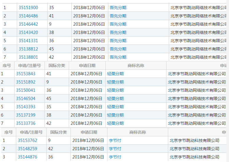229x162 pixels.
Task: Open application number 35143393
Action: (26, 107)
